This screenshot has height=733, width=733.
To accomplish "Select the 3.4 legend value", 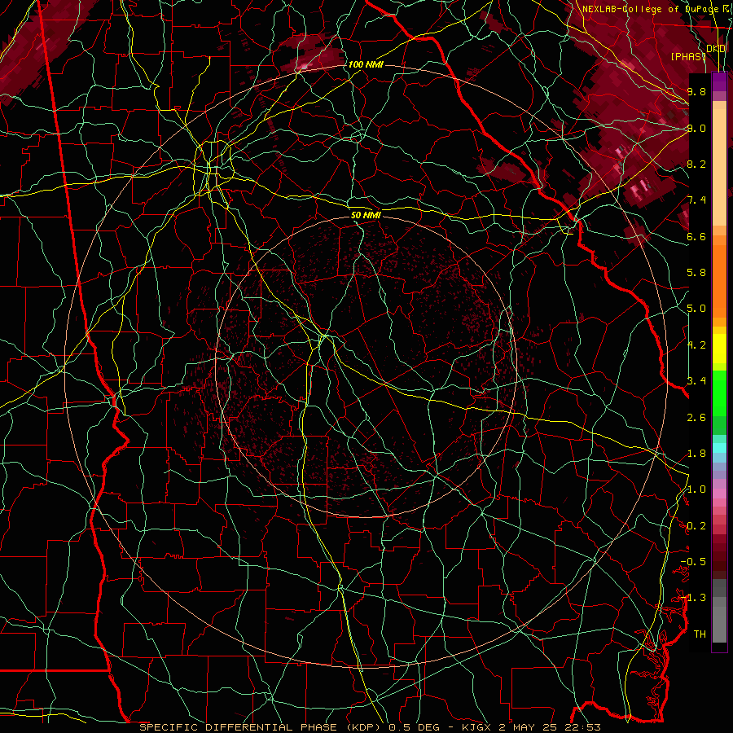I will pyautogui.click(x=696, y=381).
